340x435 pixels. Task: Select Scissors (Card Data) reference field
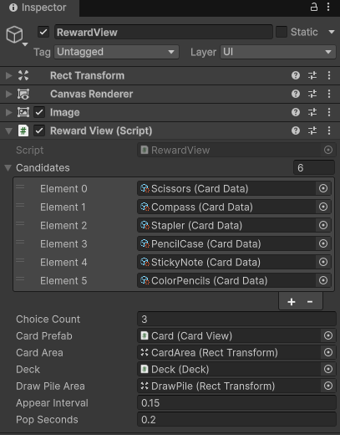226,188
